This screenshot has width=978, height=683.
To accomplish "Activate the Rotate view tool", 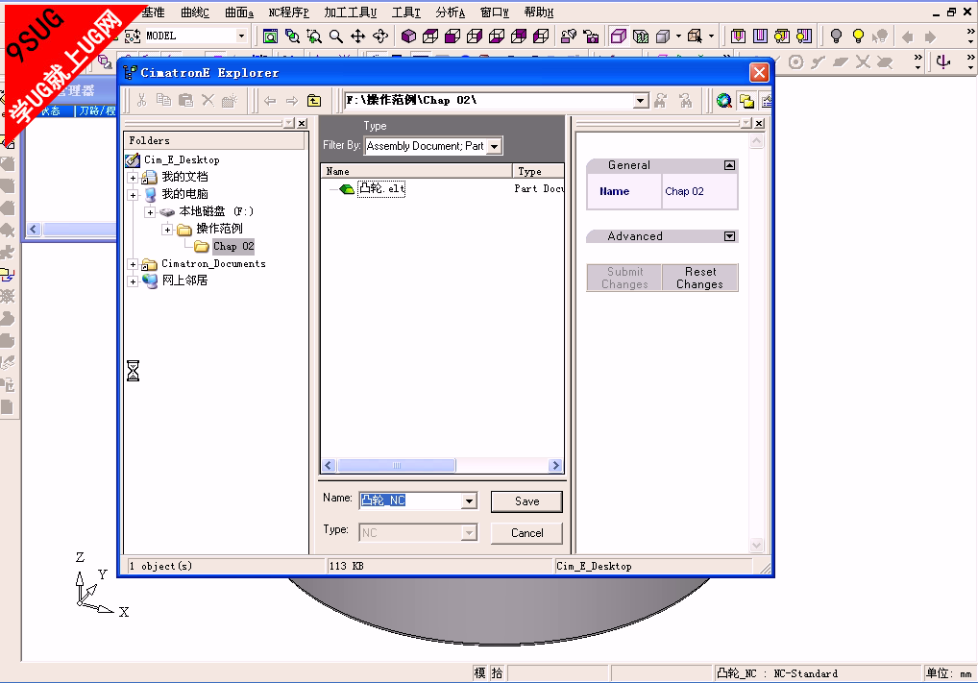I will [380, 37].
